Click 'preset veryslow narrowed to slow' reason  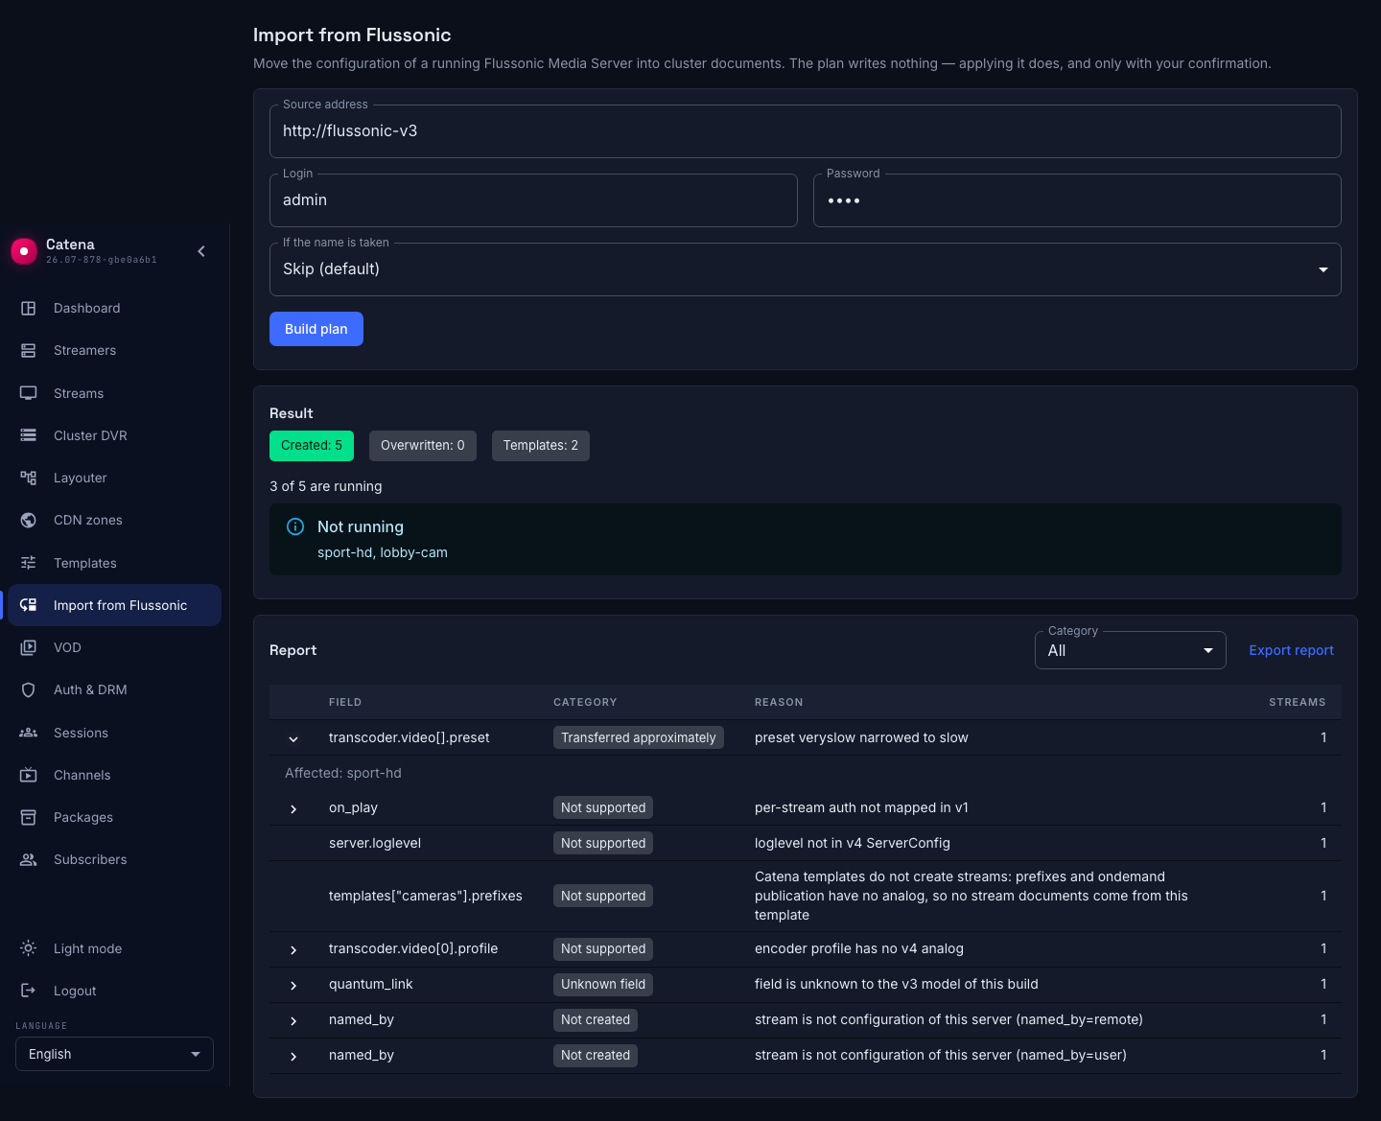[x=861, y=737]
